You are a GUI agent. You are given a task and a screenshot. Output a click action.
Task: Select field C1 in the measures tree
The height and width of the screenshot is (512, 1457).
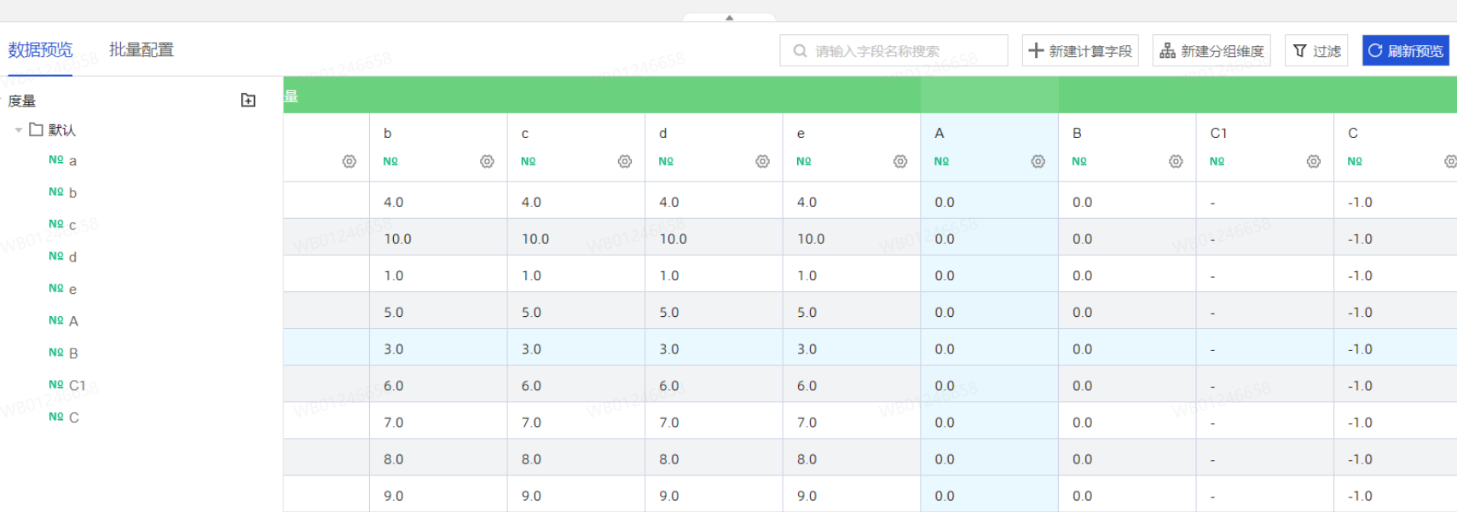[77, 385]
